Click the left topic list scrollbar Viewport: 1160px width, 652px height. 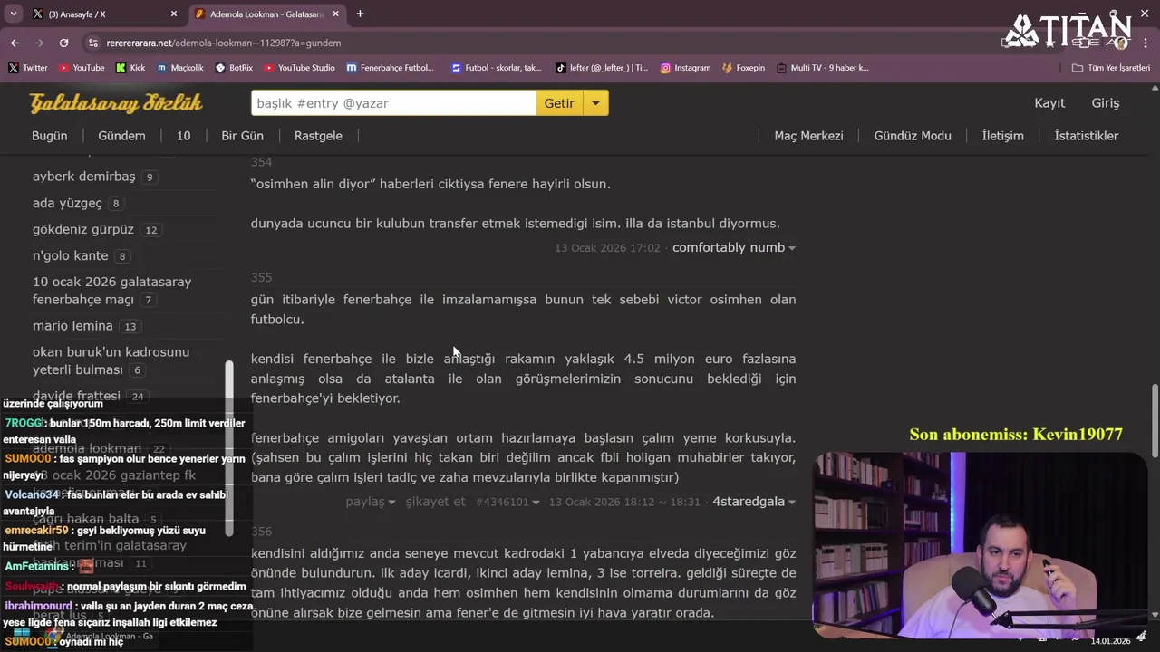pyautogui.click(x=229, y=450)
